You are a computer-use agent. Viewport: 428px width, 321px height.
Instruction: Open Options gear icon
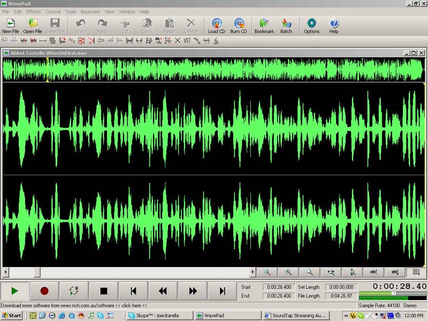[312, 26]
